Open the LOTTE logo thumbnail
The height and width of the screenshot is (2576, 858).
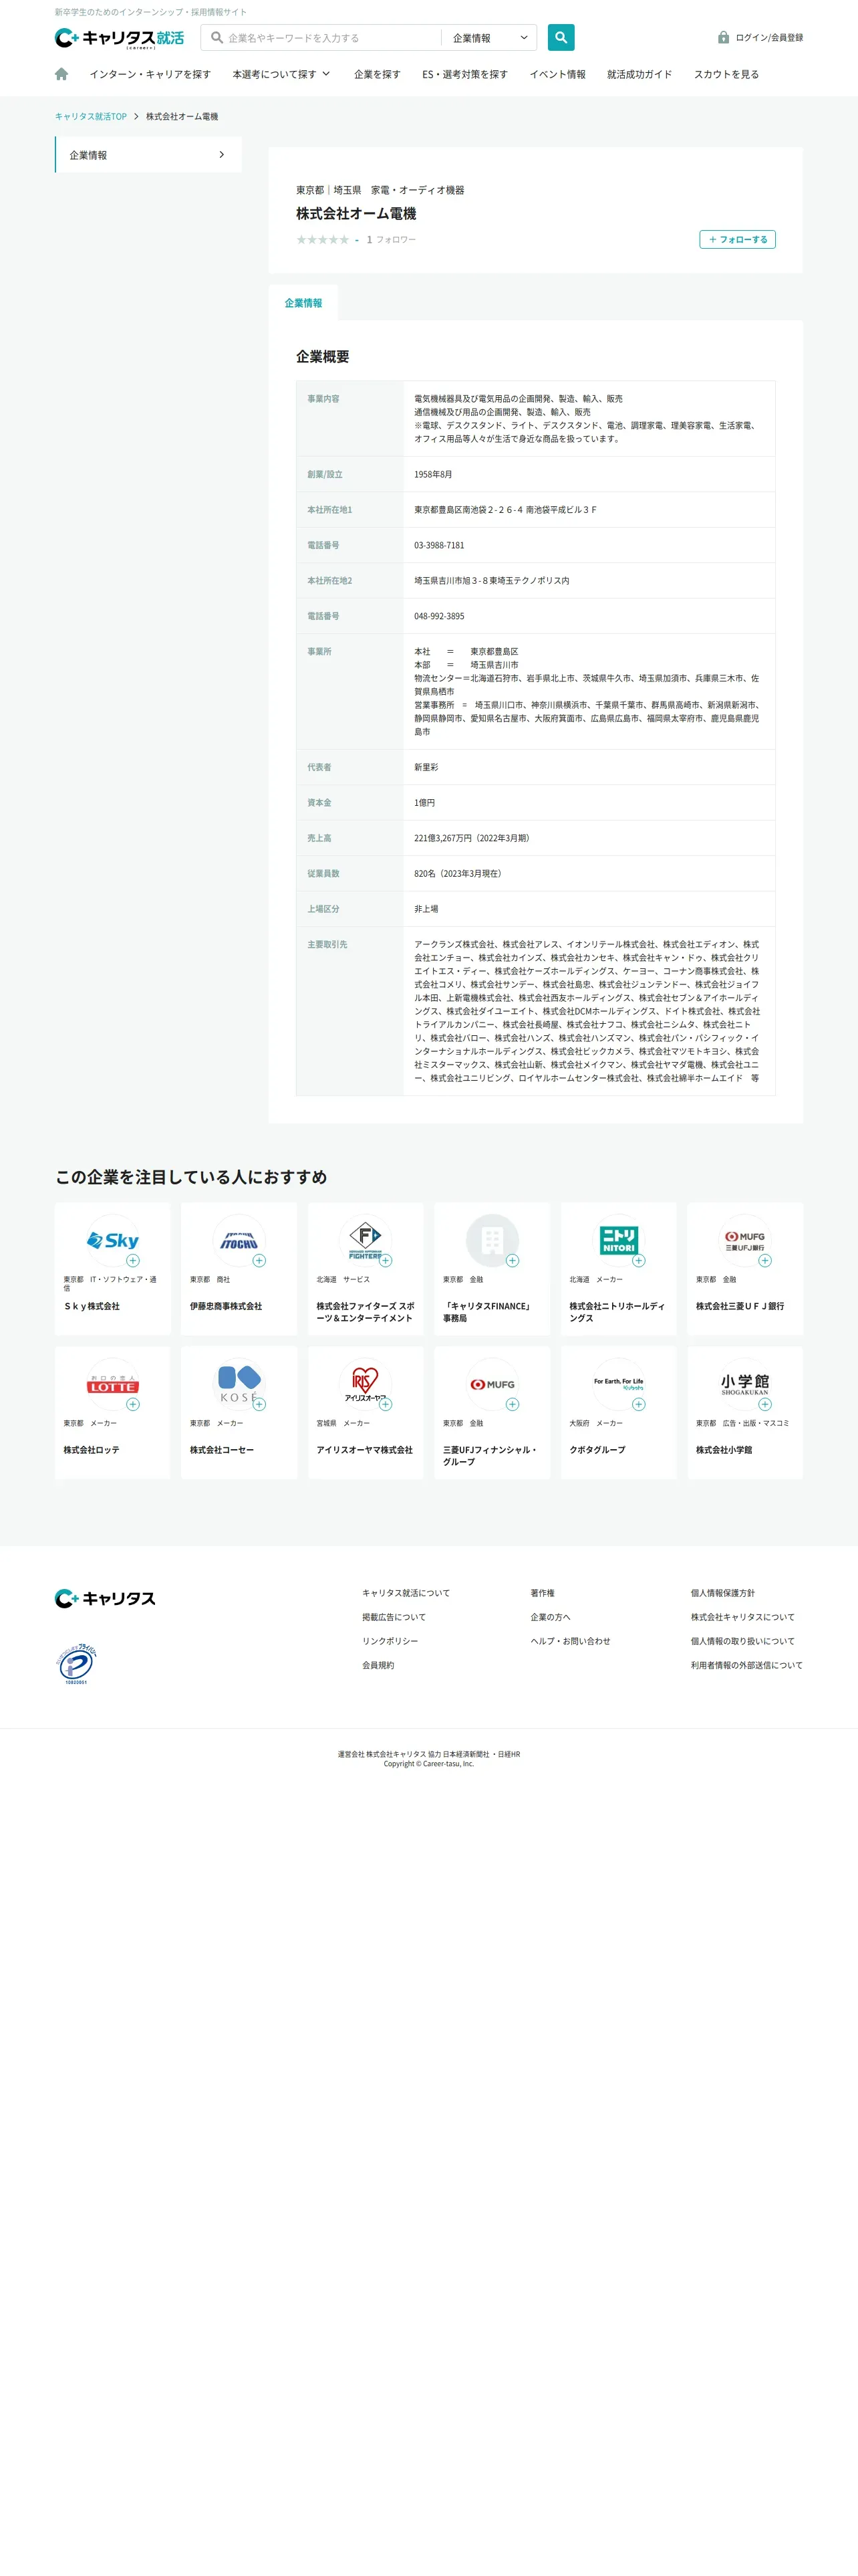(x=113, y=1385)
